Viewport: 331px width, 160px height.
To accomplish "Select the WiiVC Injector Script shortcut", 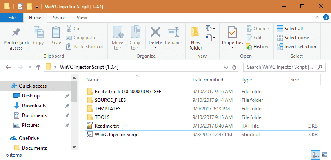I will pyautogui.click(x=202, y=135).
